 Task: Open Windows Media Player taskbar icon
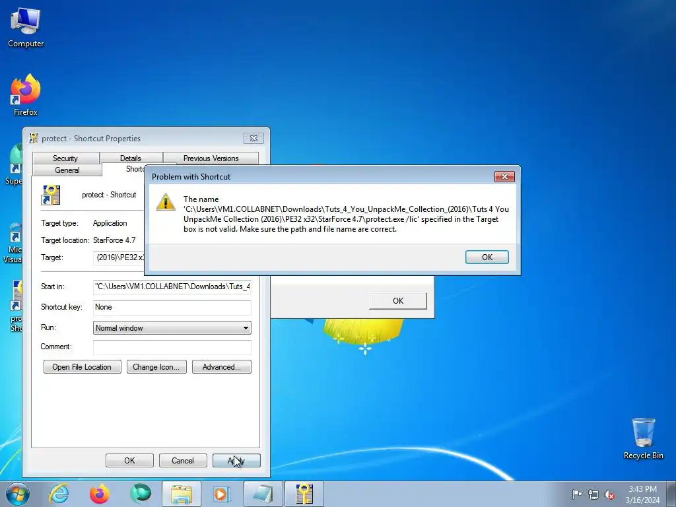tap(222, 494)
